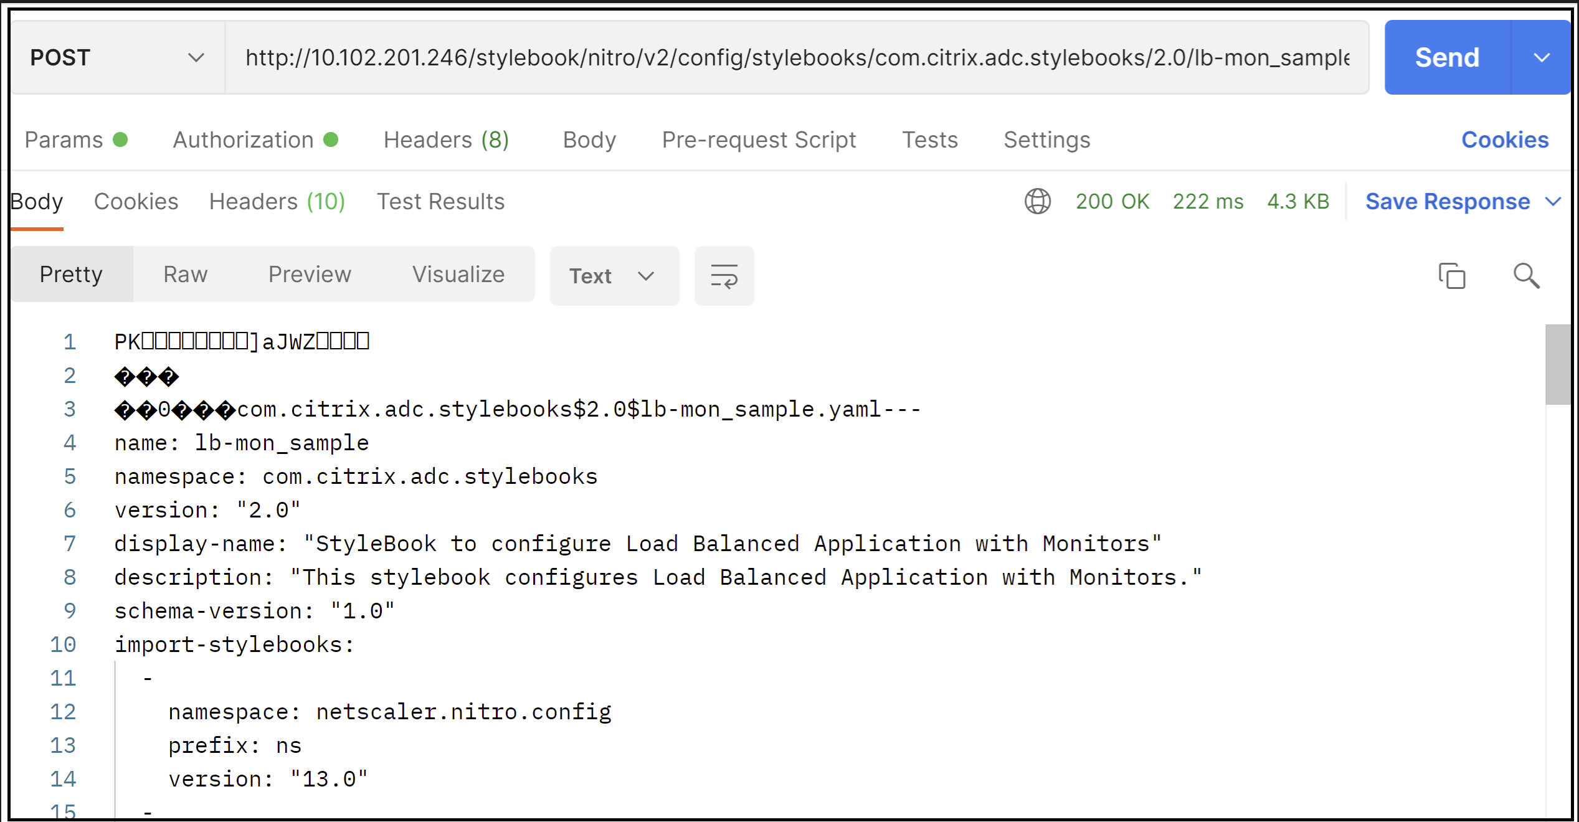
Task: Open the request Headers (8) tab
Action: [446, 139]
